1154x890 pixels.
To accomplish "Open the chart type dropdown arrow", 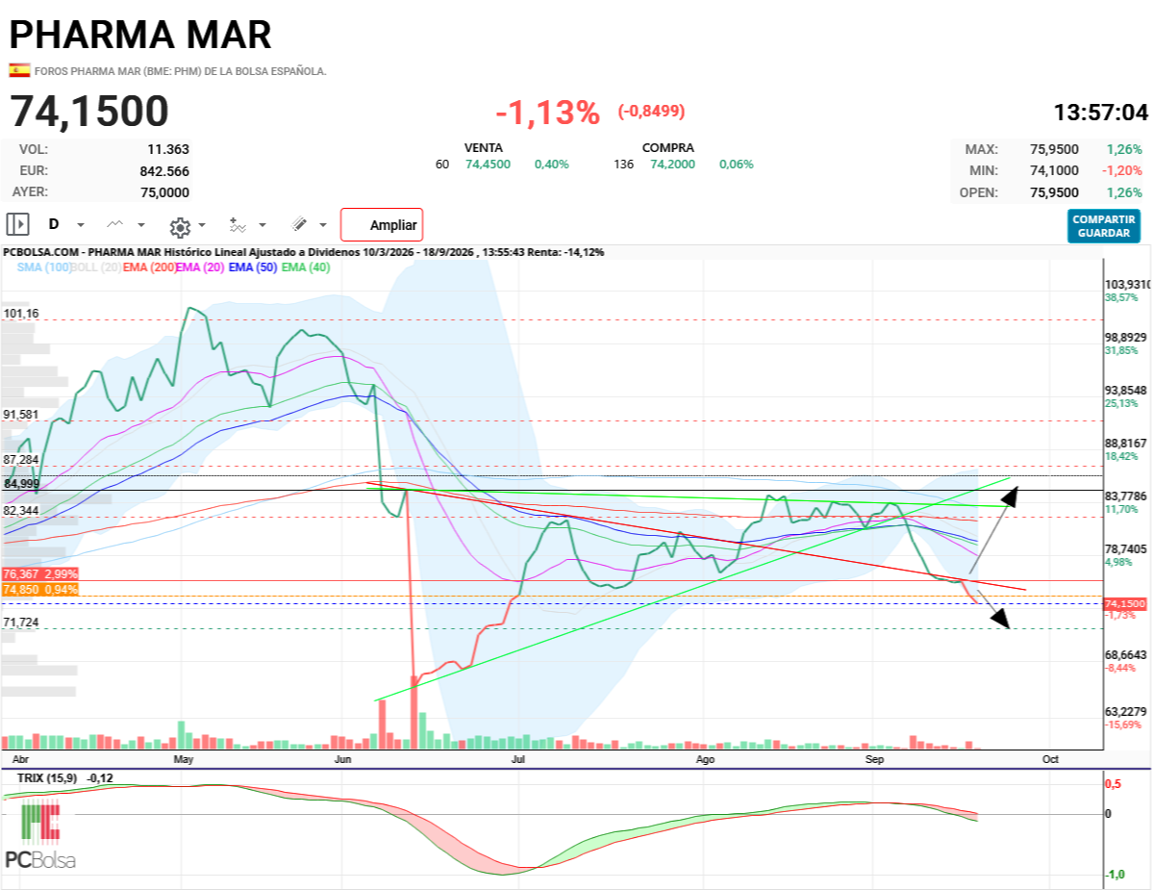I will point(141,225).
